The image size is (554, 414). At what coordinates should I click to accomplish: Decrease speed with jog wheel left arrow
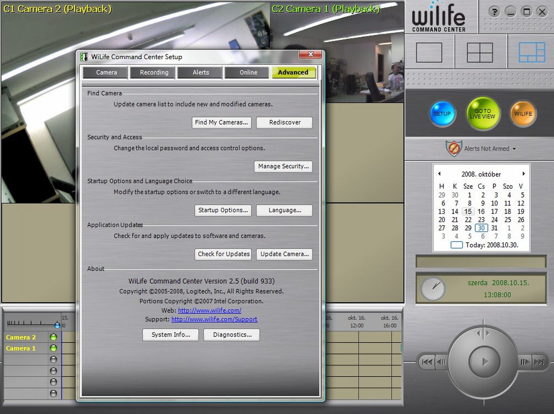(x=479, y=333)
